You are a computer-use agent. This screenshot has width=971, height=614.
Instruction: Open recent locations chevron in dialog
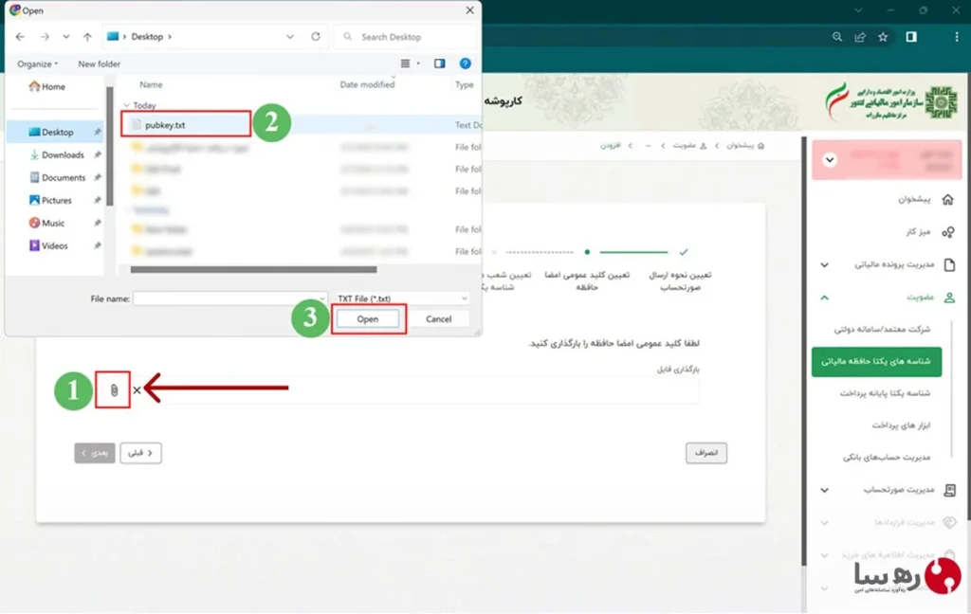coord(65,37)
